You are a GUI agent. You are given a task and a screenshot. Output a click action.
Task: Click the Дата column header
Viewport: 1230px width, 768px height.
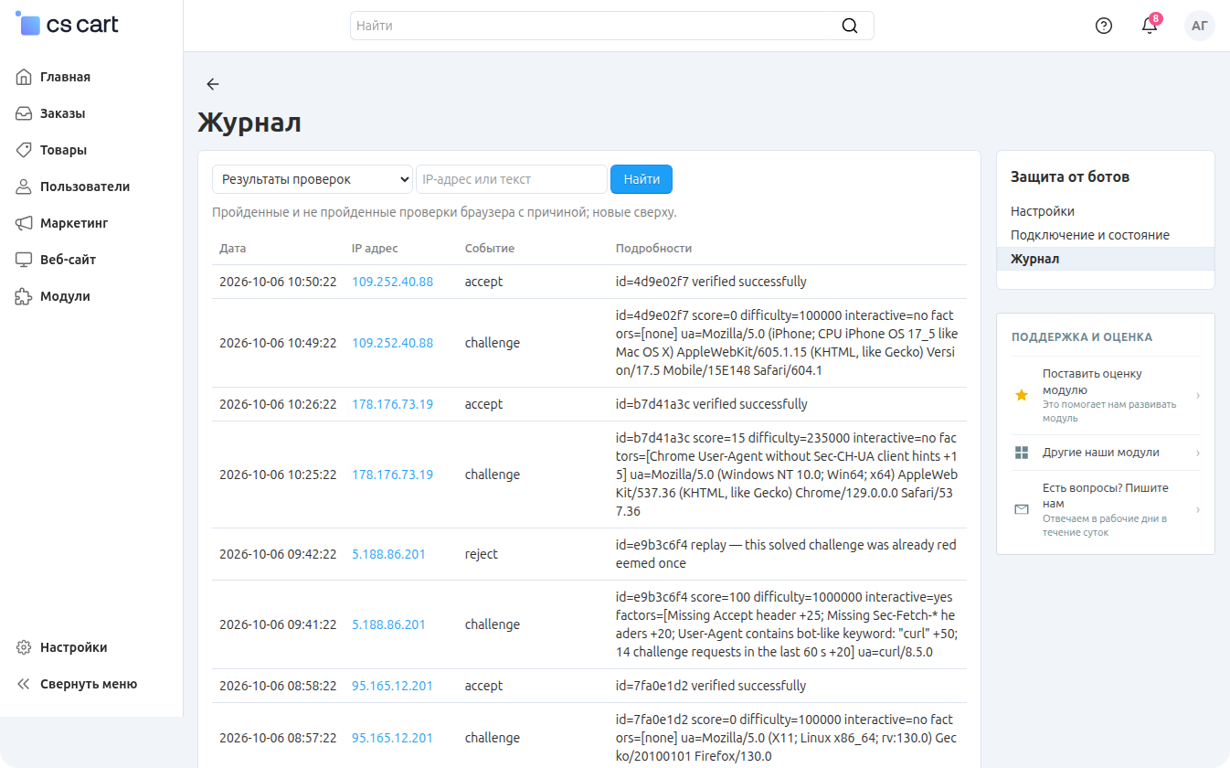[x=233, y=248]
